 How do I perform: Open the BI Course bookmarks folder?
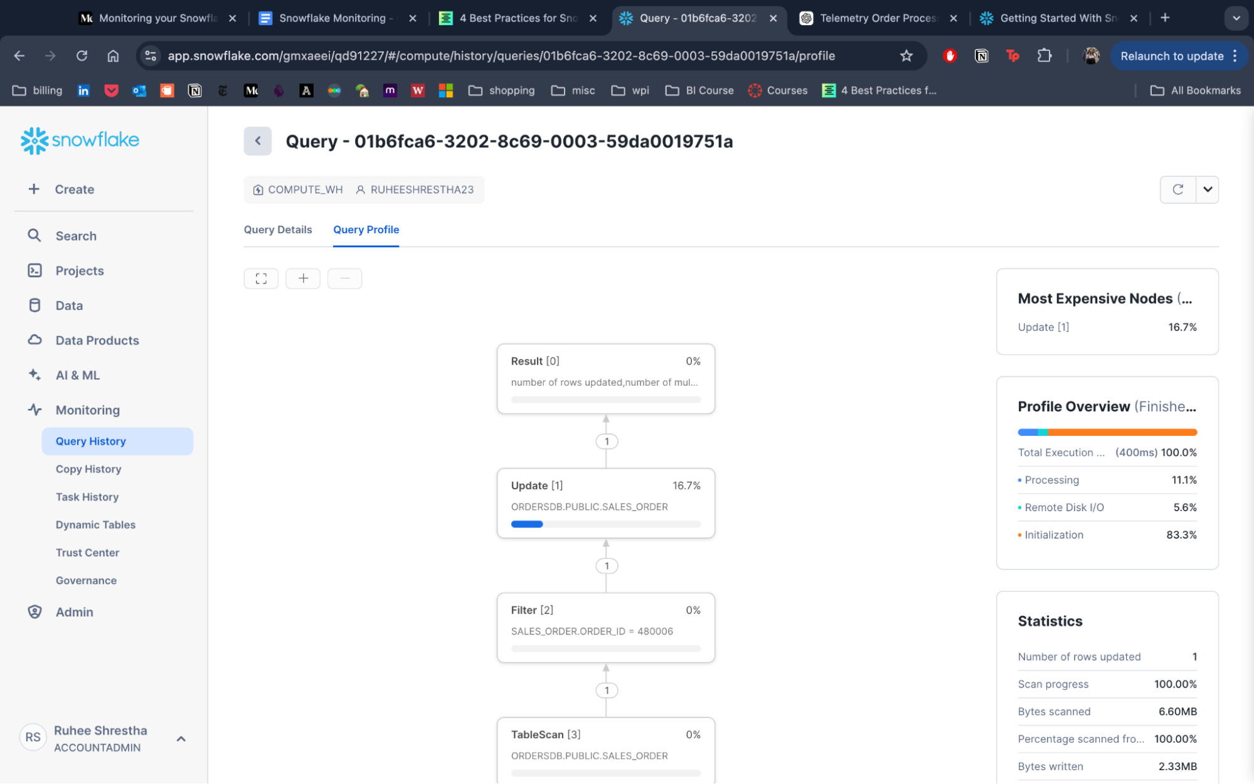tap(699, 90)
